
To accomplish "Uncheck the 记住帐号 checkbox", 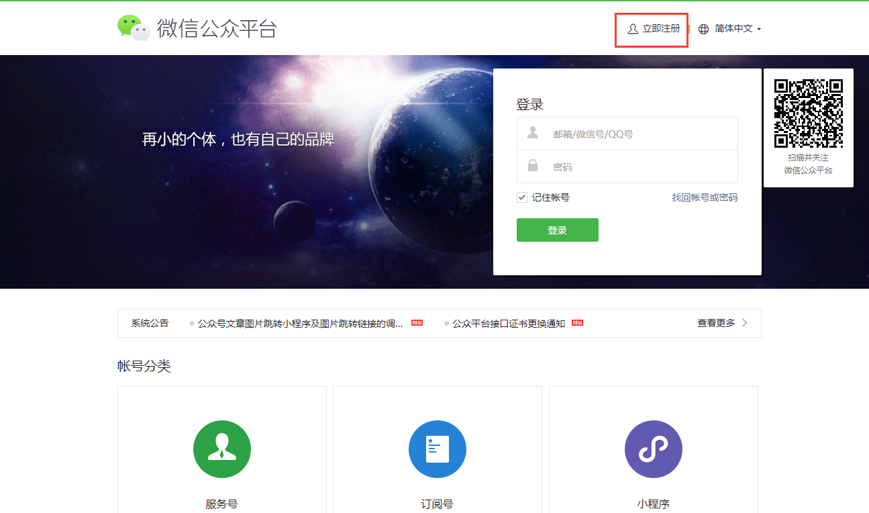I will click(x=522, y=197).
